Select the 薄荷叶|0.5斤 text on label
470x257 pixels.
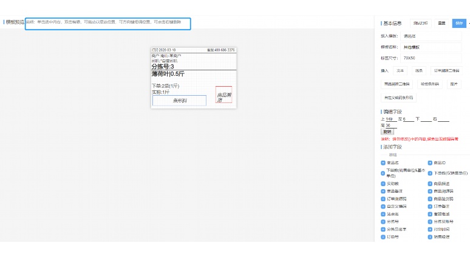[168, 74]
